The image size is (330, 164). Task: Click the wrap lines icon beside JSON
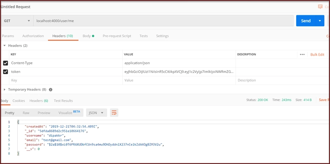[x=114, y=112]
